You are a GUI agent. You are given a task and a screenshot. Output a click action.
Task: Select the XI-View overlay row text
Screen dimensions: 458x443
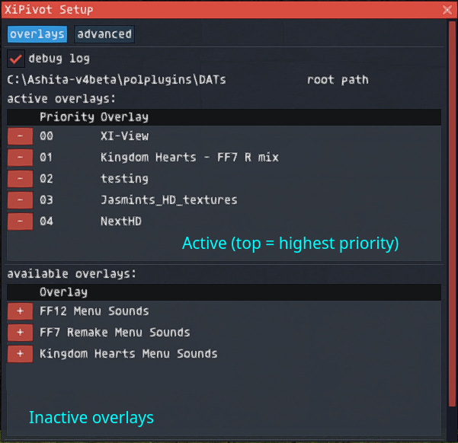(124, 136)
